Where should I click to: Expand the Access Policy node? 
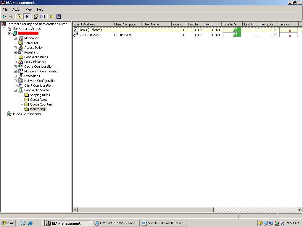(x=15, y=48)
